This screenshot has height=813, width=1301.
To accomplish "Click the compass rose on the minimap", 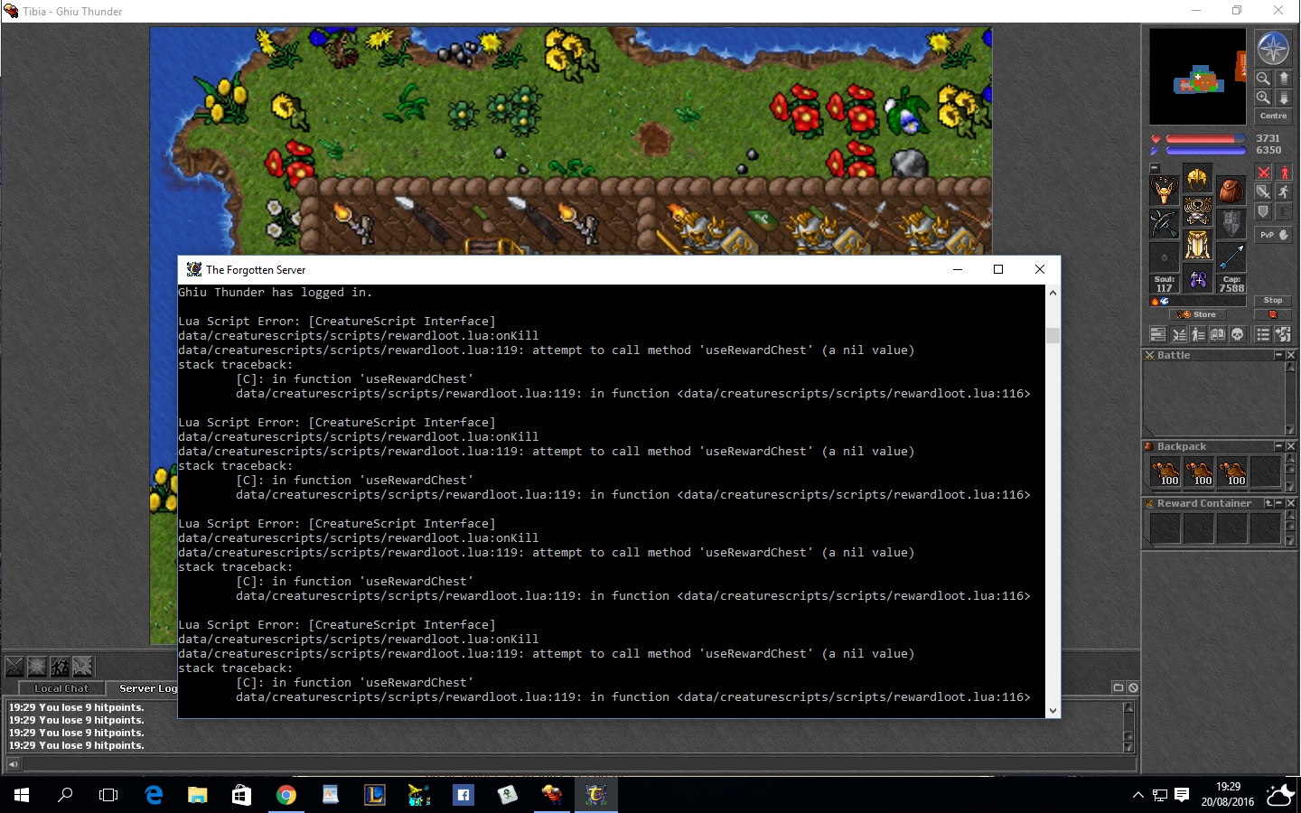I will pyautogui.click(x=1273, y=48).
